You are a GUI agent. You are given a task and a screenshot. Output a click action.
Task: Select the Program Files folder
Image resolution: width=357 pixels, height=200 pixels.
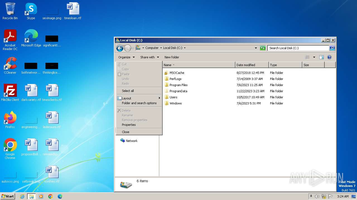(178, 85)
